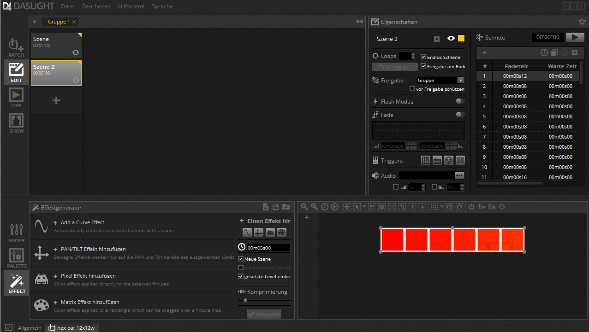Select the Szene 2 thumbnail in Gruppe 1
Screen dimensions: 589x332
tap(55, 73)
